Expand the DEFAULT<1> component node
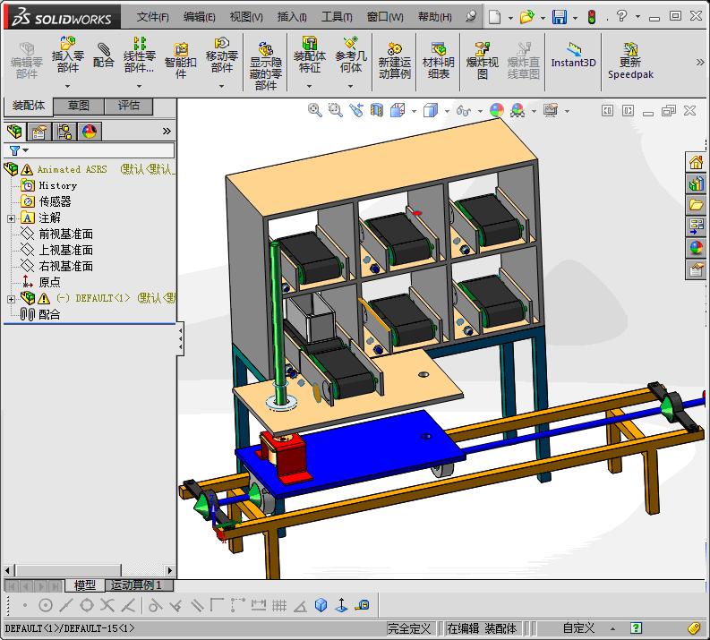The width and height of the screenshot is (710, 640). (11, 299)
